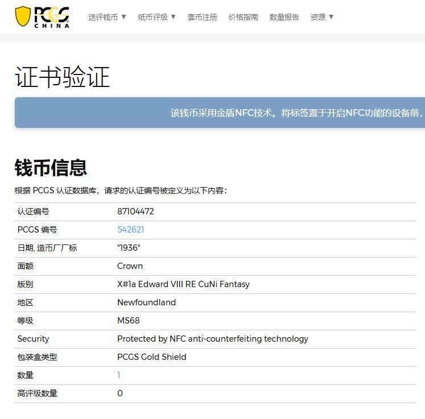The height and width of the screenshot is (419, 425).
Task: Select the denomination value Crown
Action: (130, 266)
